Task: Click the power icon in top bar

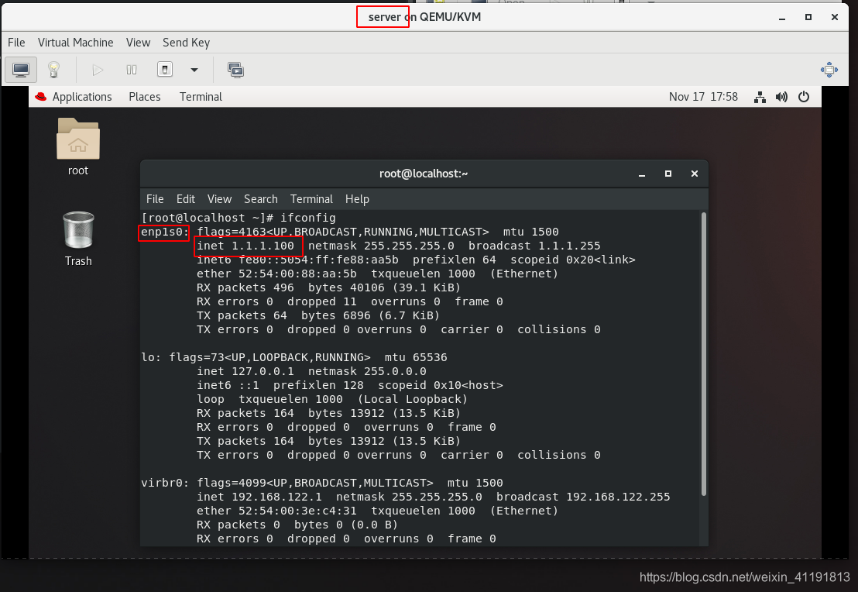Action: pyautogui.click(x=803, y=97)
